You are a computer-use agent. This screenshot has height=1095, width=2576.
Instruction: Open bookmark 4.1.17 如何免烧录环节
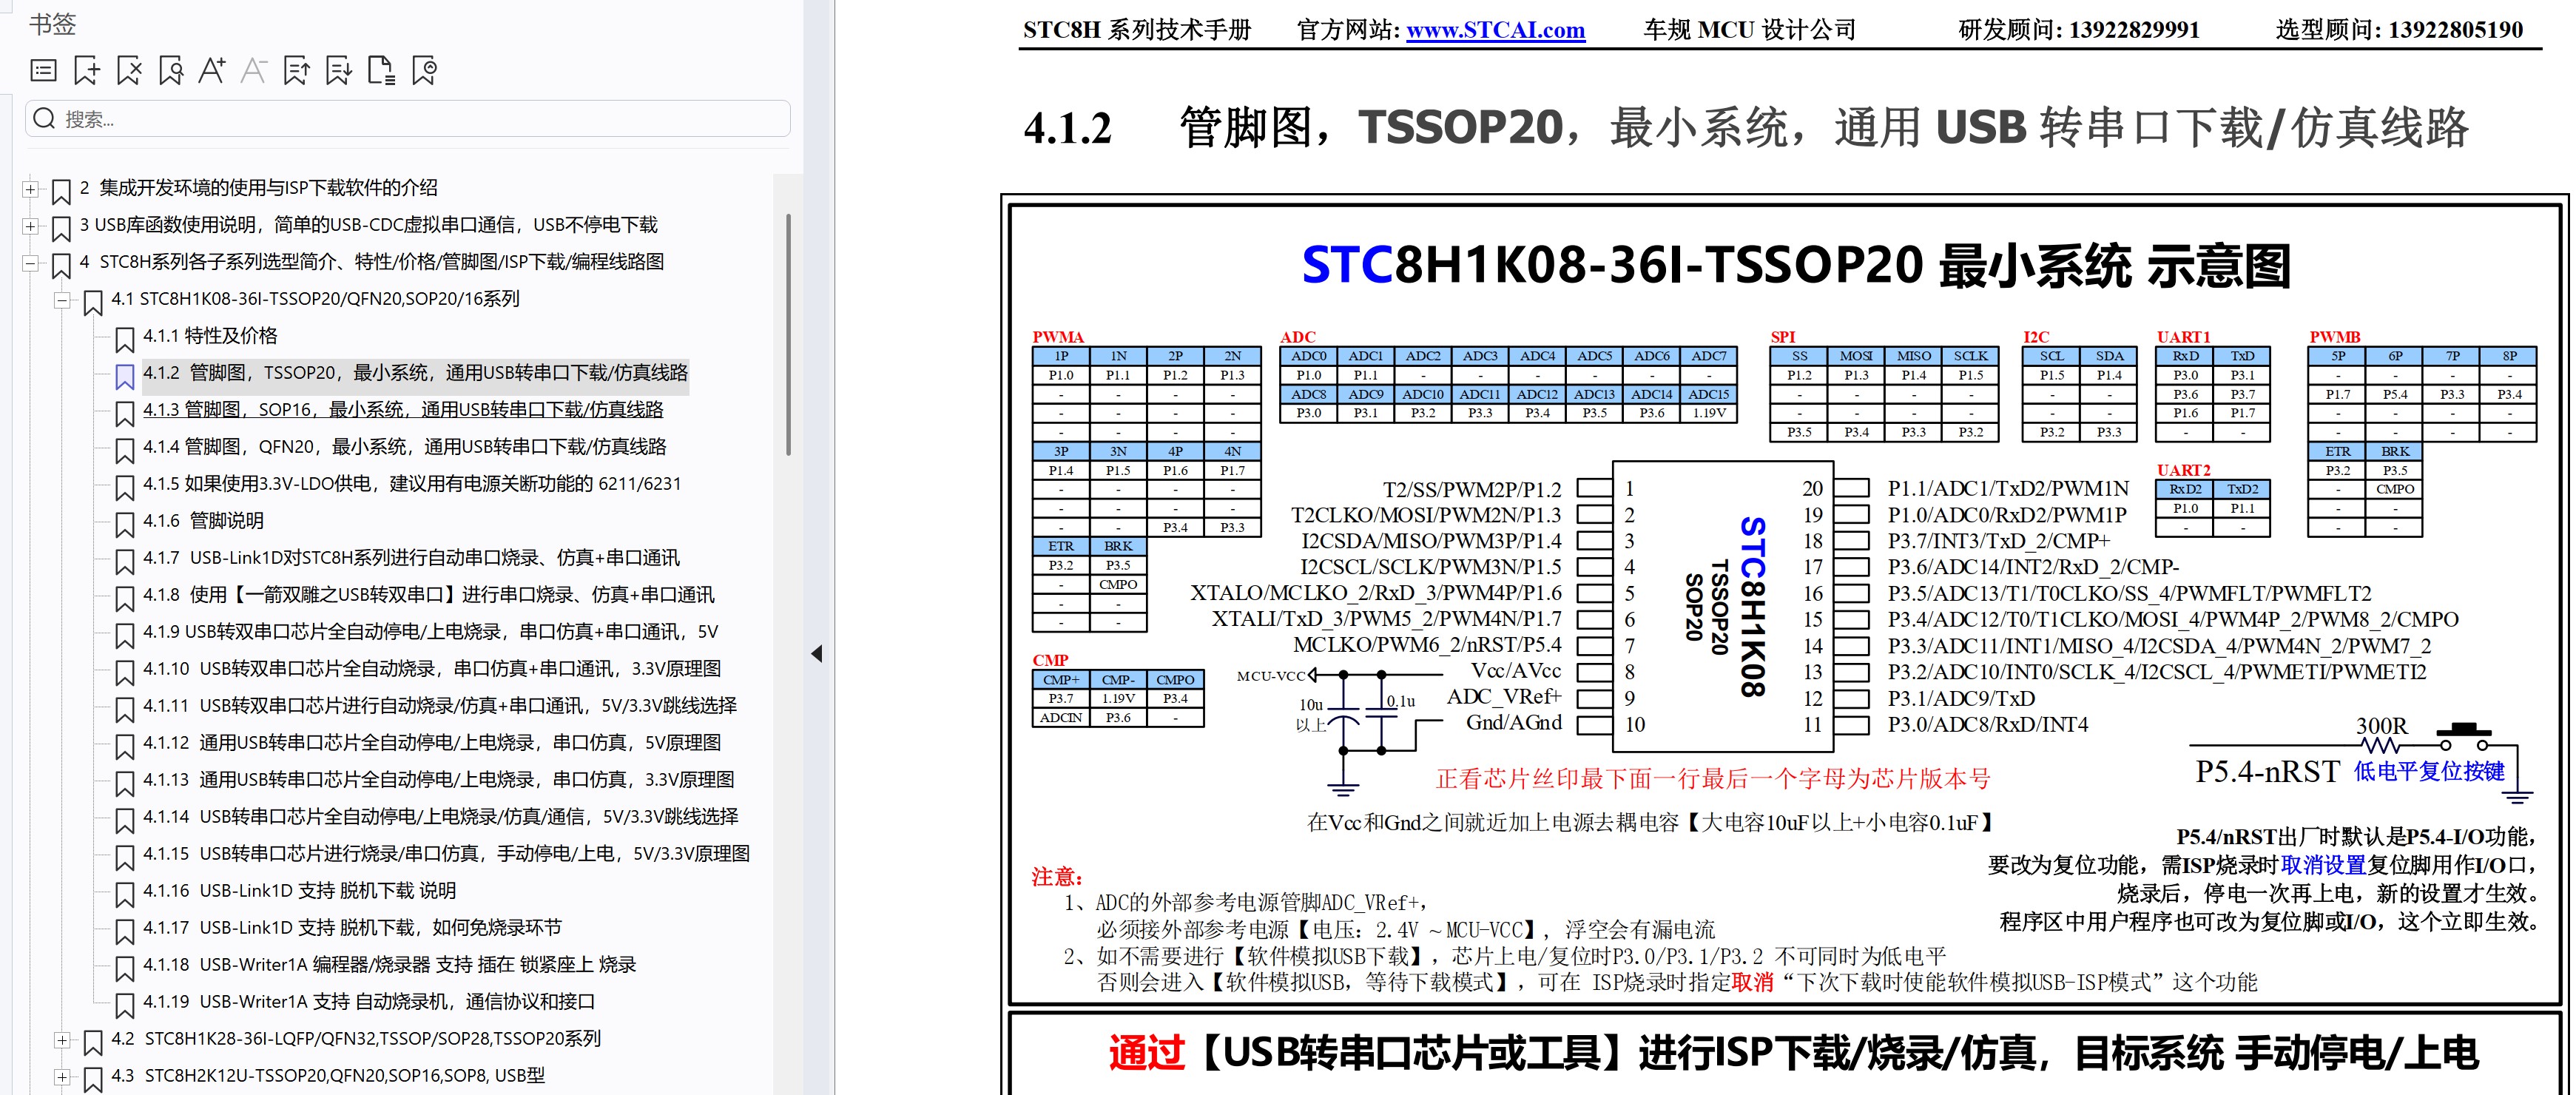click(x=352, y=928)
